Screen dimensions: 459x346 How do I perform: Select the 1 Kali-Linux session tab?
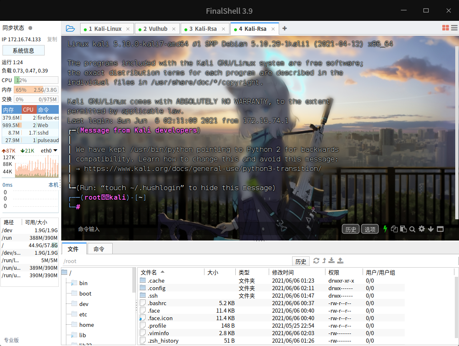pos(107,29)
